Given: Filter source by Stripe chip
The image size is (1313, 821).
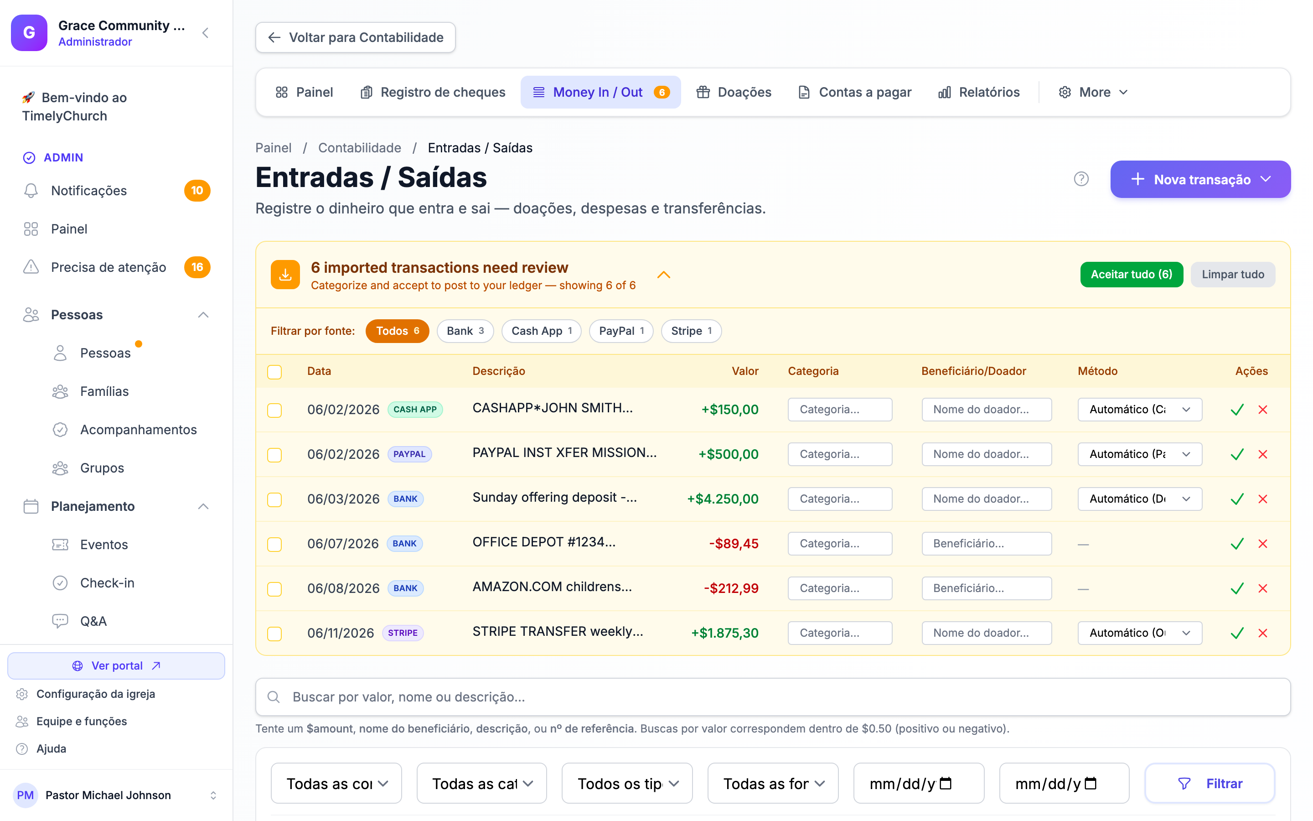Looking at the screenshot, I should pyautogui.click(x=691, y=331).
